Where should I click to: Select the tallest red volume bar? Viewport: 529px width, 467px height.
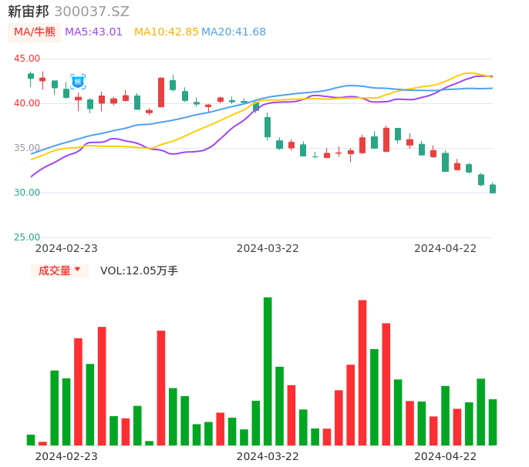click(362, 372)
